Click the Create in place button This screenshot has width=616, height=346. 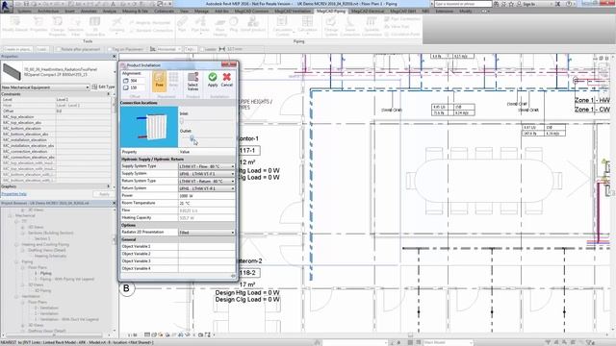[x=18, y=49]
